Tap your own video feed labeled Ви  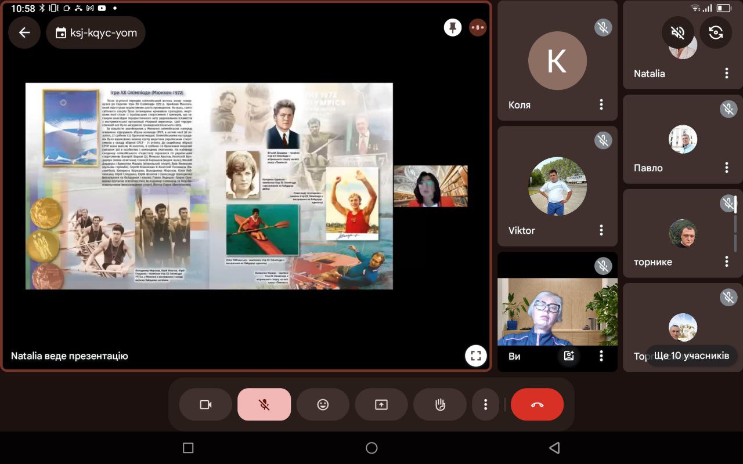(557, 311)
